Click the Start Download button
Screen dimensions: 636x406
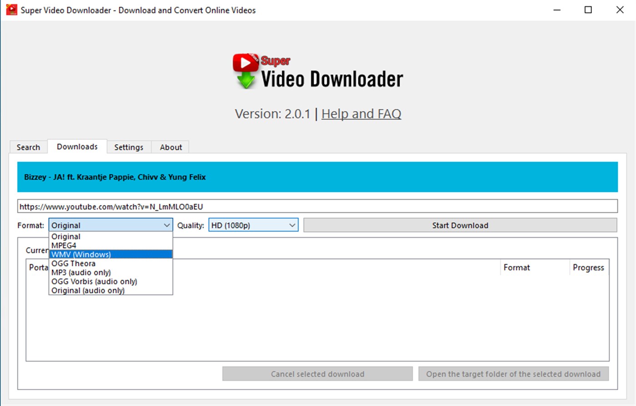[460, 225]
